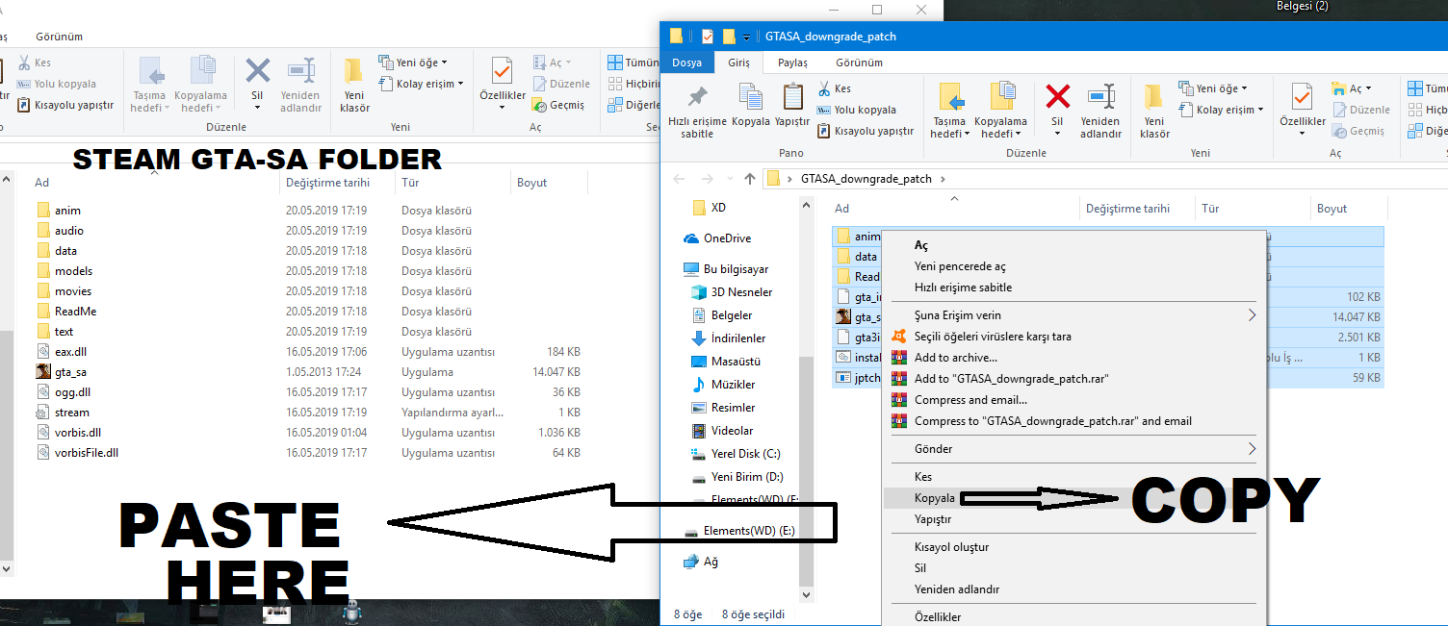Switch to the Paylaş ribbon tab
The height and width of the screenshot is (626, 1448).
click(x=792, y=63)
